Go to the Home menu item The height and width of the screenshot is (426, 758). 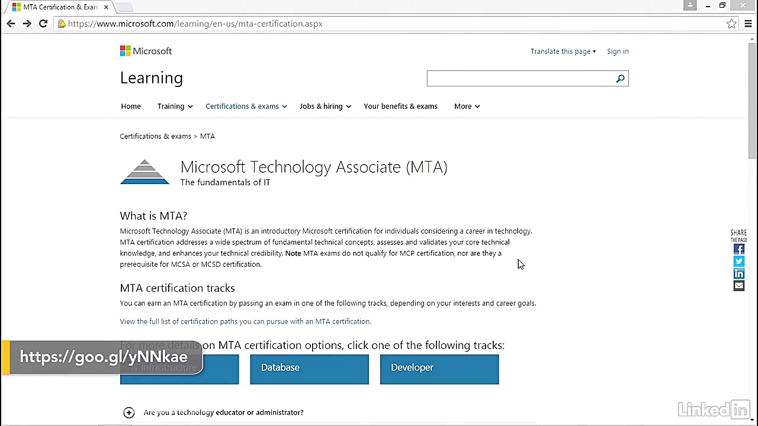tap(131, 106)
